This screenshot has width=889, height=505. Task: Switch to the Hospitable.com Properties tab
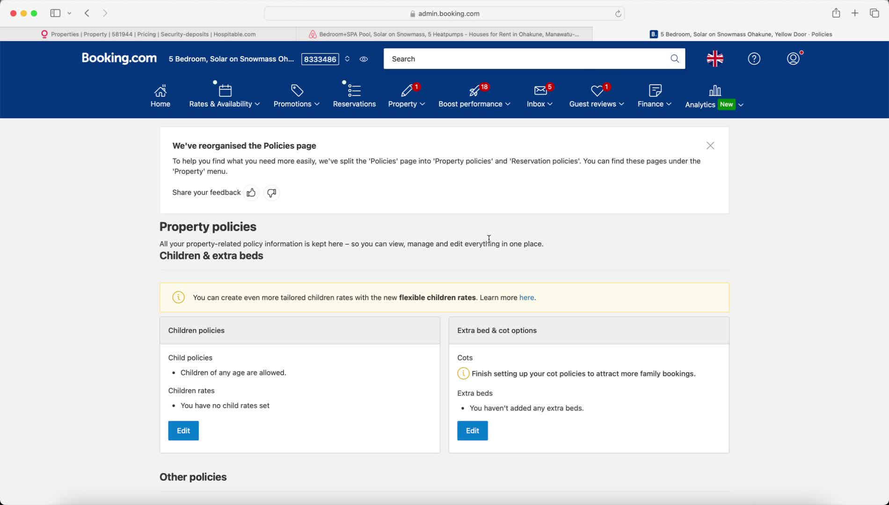(x=148, y=34)
